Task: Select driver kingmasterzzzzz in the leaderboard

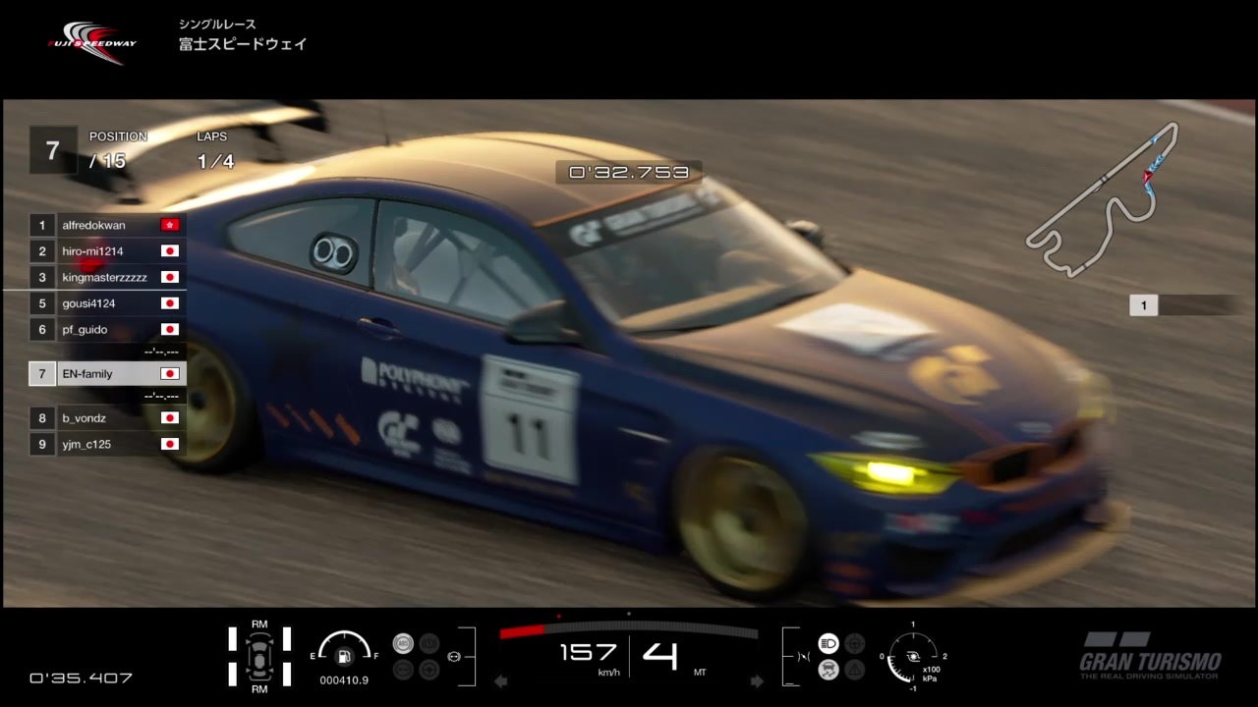Action: tap(104, 277)
